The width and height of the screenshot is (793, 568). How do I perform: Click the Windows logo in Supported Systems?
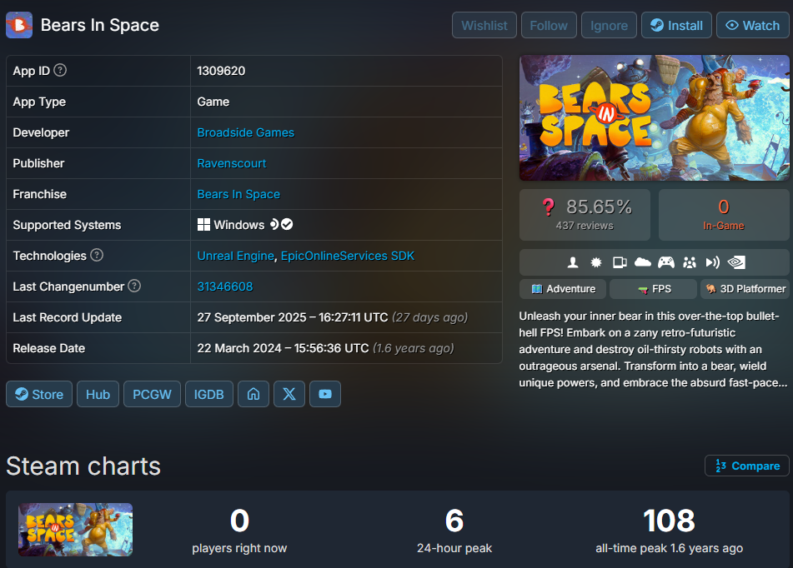tap(203, 225)
